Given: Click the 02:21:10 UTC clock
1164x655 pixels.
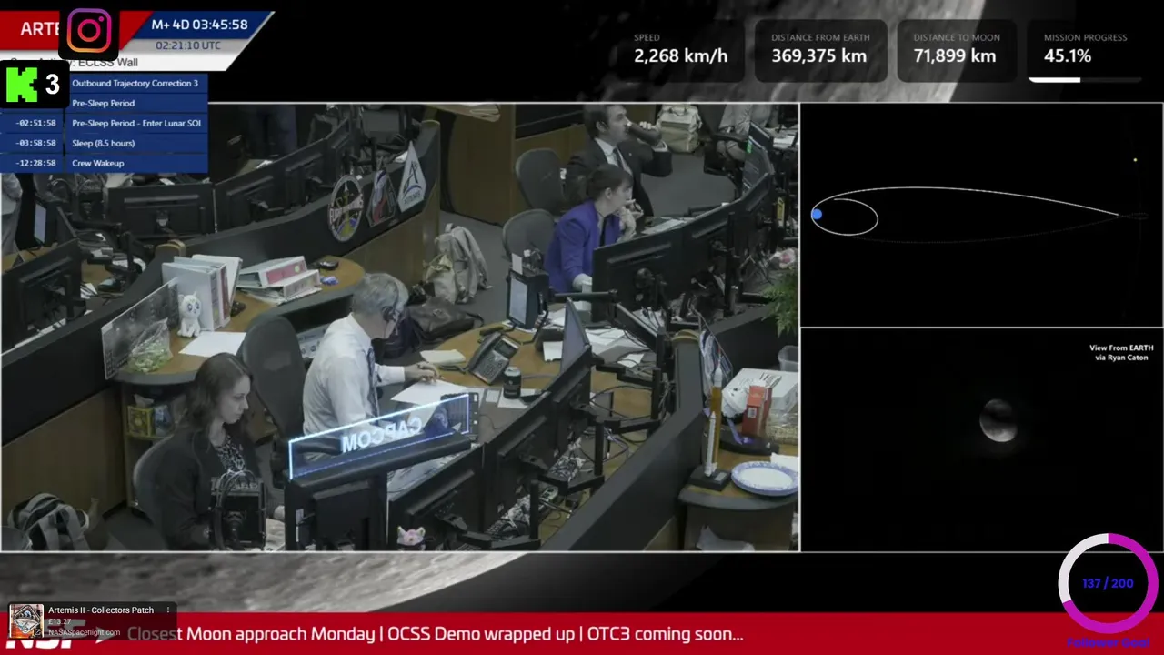Looking at the screenshot, I should [187, 45].
